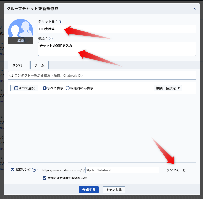Switch to the チーム tab
The height and width of the screenshot is (199, 203).
39,65
